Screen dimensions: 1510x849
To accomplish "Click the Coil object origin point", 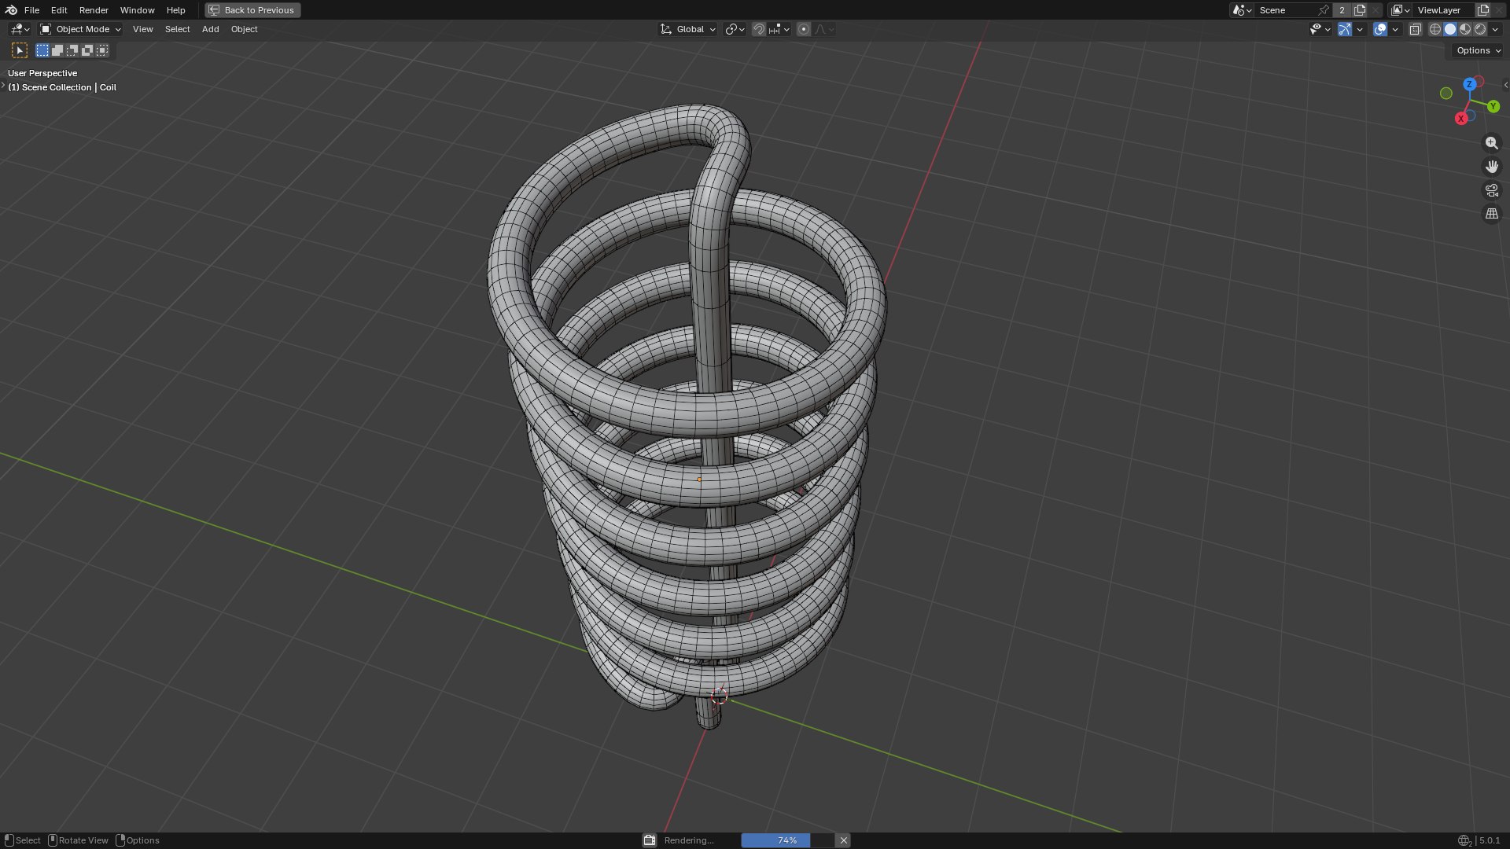I will [x=699, y=480].
